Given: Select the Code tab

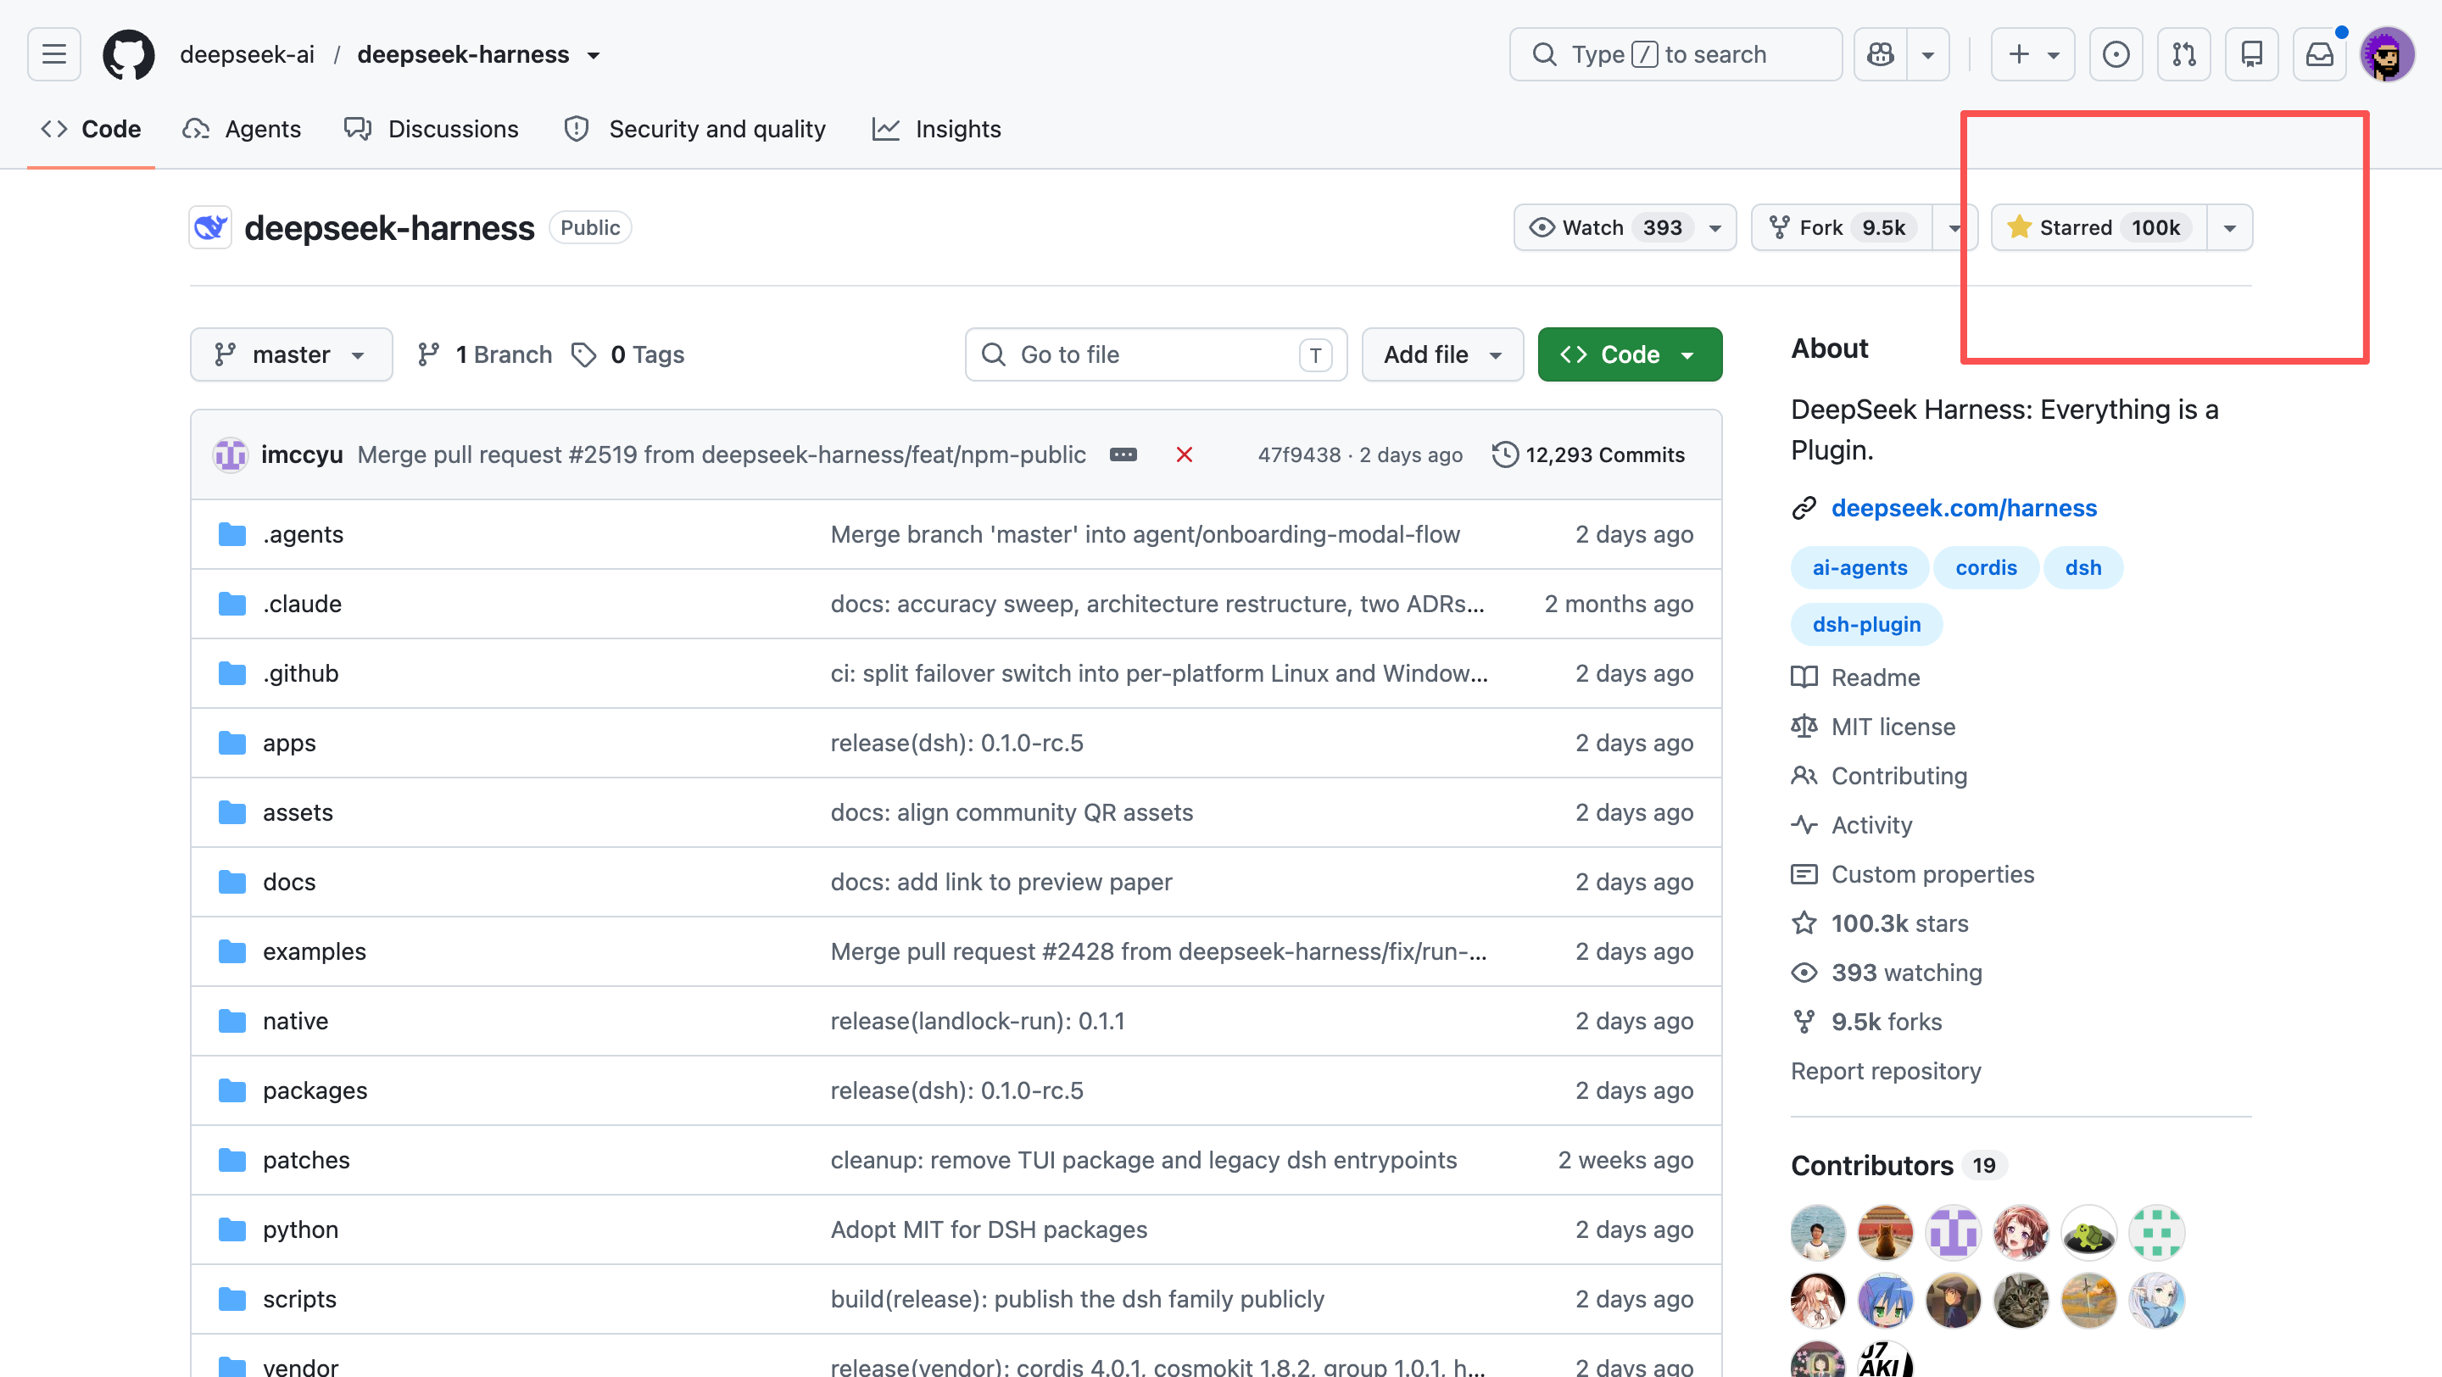Looking at the screenshot, I should click(x=91, y=129).
